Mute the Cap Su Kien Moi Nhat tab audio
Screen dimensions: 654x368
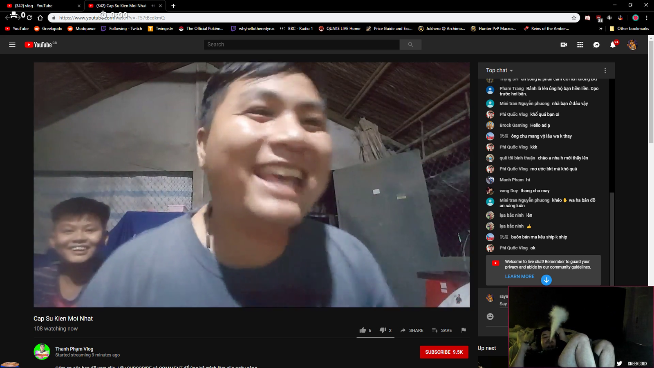point(153,6)
